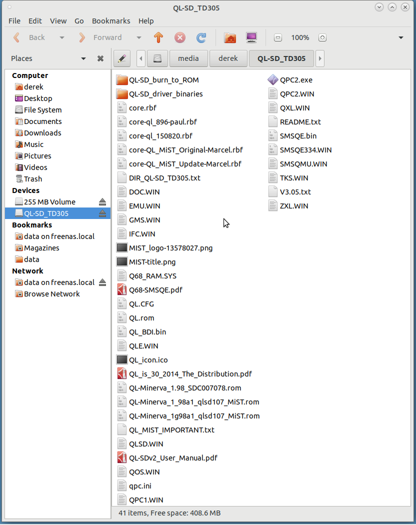Toggle the text location entry pencil
Viewport: 416px width, 525px height.
coord(122,58)
